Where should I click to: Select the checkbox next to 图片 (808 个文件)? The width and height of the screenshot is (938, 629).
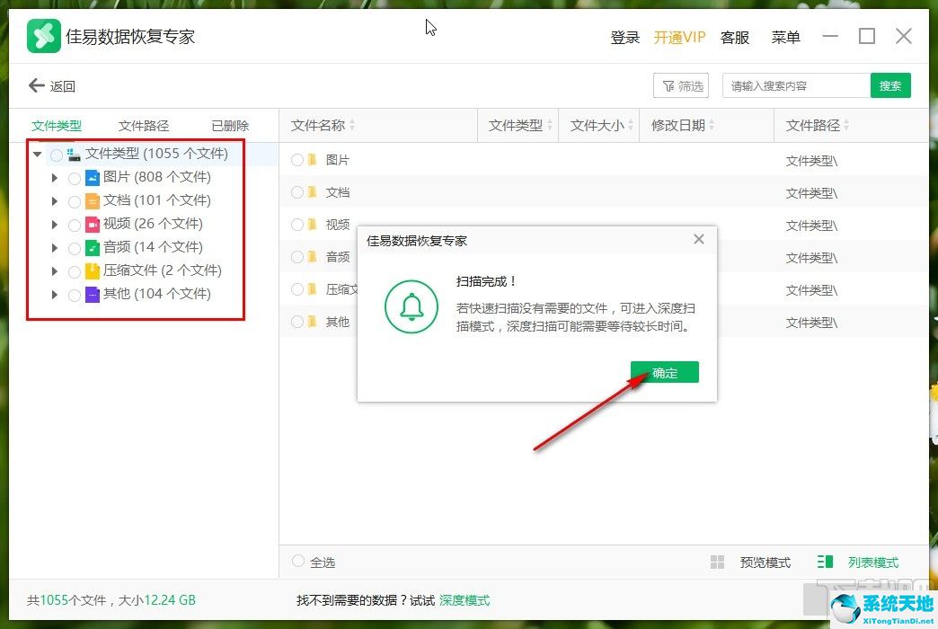point(75,177)
